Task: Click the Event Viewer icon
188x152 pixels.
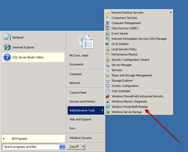Action: tap(108, 33)
